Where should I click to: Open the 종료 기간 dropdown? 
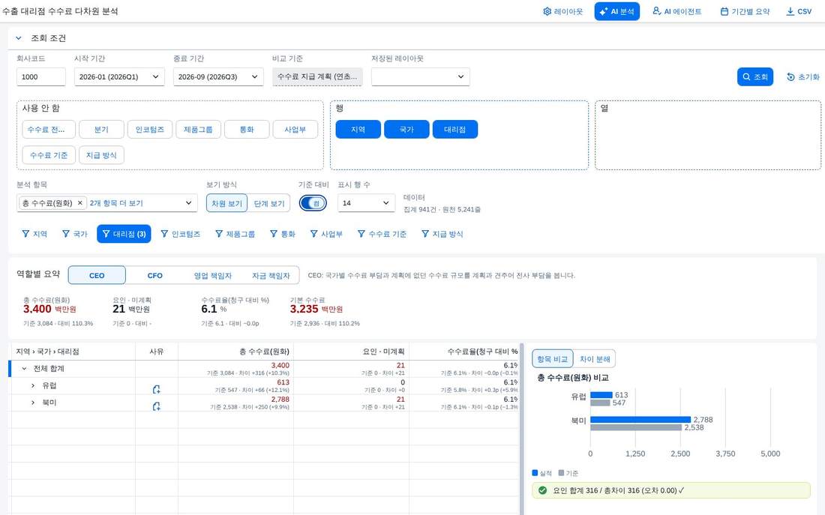[218, 76]
